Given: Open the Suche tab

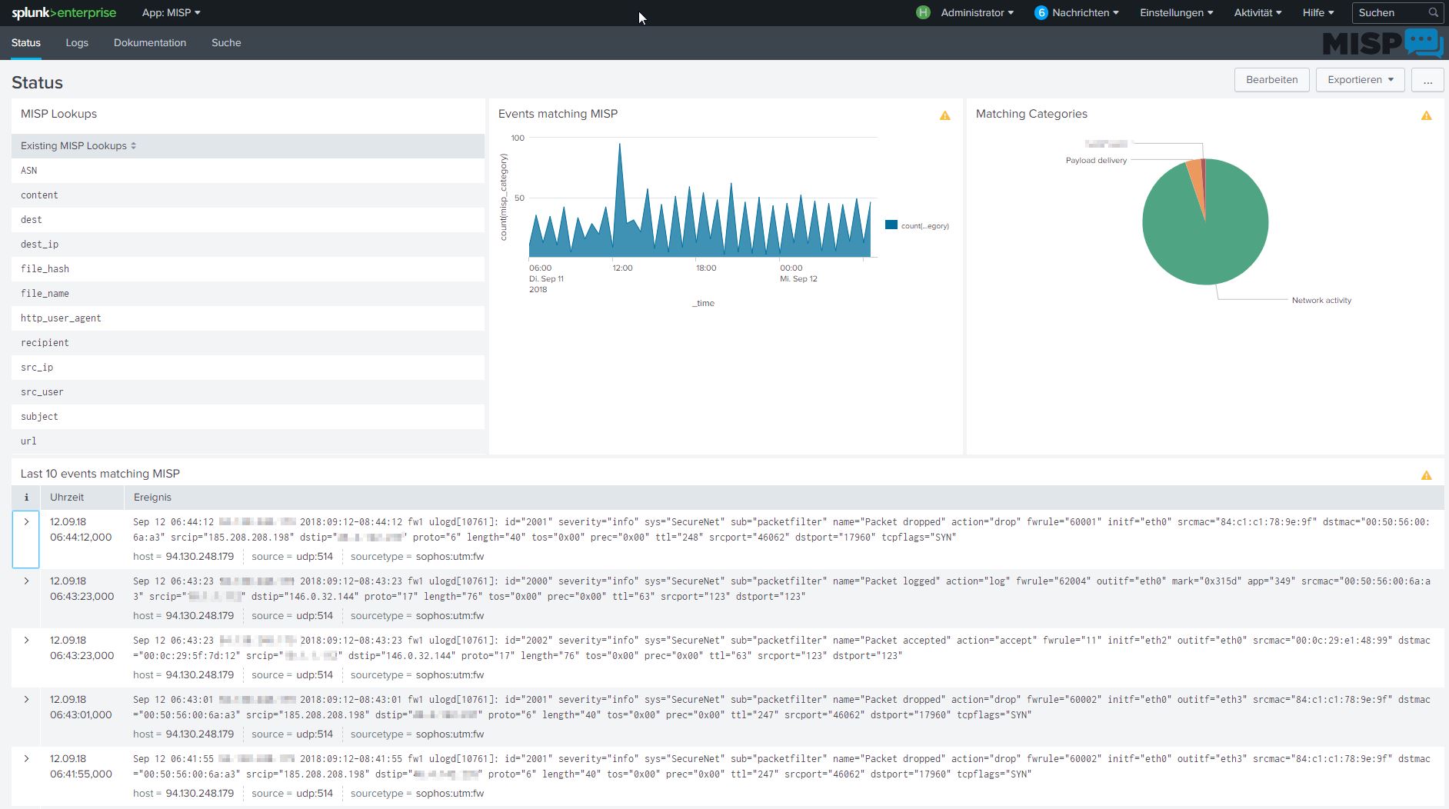Looking at the screenshot, I should (x=226, y=43).
